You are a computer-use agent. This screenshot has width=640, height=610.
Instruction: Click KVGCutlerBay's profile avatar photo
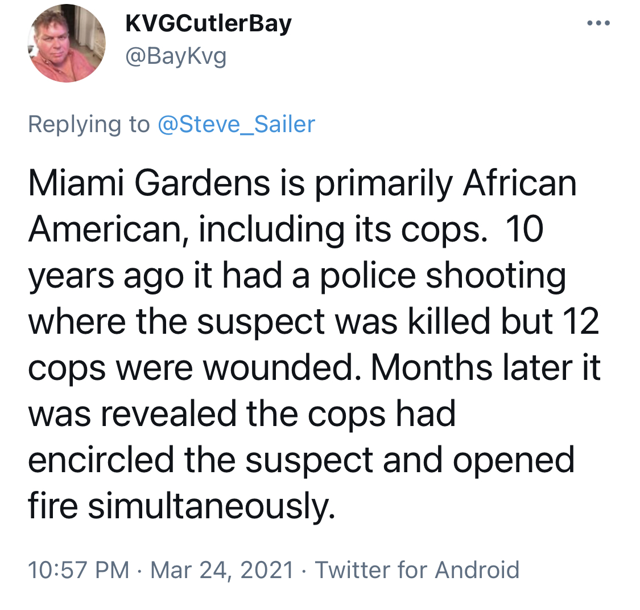(67, 43)
